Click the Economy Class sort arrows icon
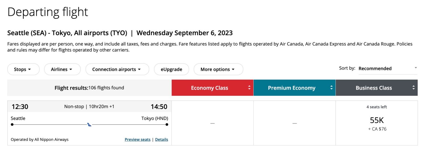 click(x=249, y=88)
